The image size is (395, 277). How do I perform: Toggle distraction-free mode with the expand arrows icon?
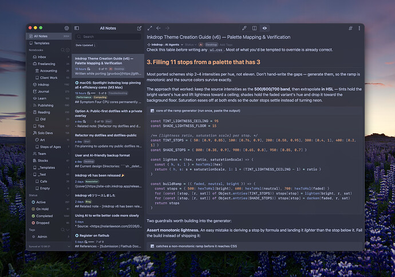click(x=149, y=28)
